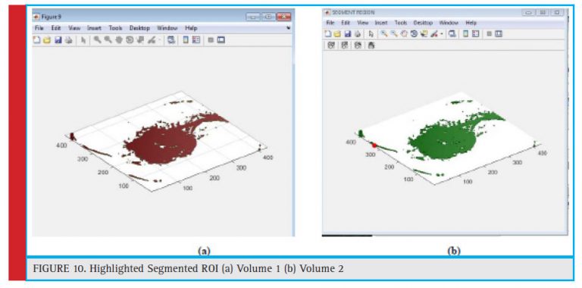The height and width of the screenshot is (288, 582).
Task: Open Help menu in SEGMENT REGION window
Action: pos(471,23)
